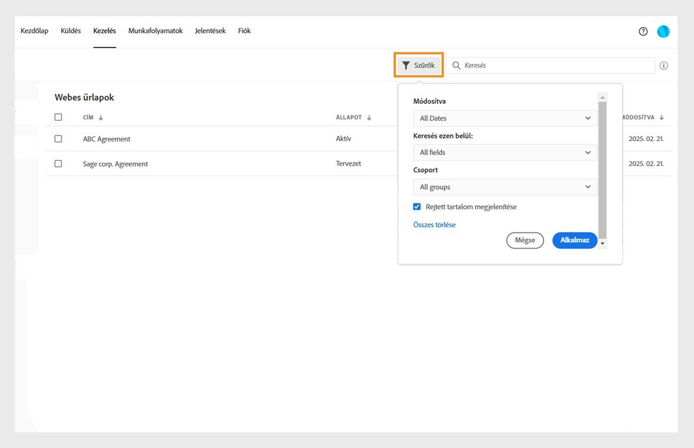This screenshot has width=694, height=448.
Task: Go to the Küldés tab
Action: coord(71,31)
